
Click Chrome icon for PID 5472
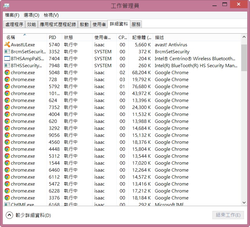click(7, 184)
